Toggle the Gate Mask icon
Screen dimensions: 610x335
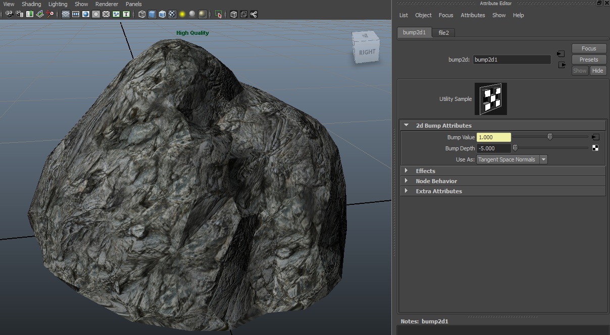96,14
